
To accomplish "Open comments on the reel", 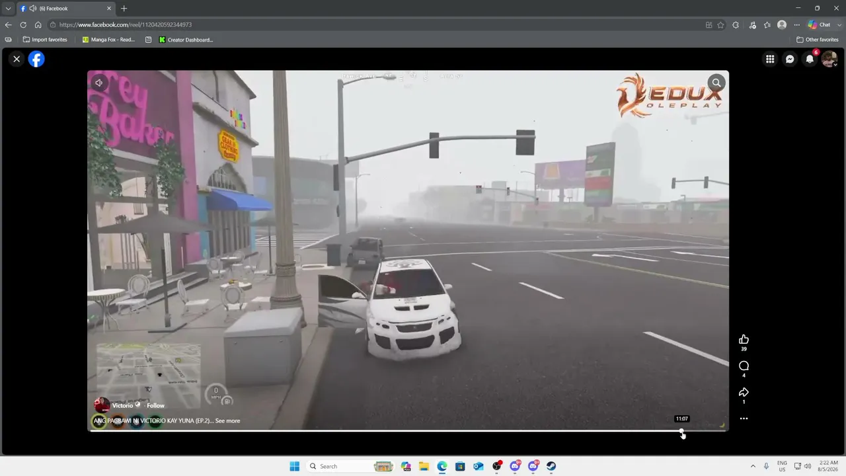I will [744, 366].
